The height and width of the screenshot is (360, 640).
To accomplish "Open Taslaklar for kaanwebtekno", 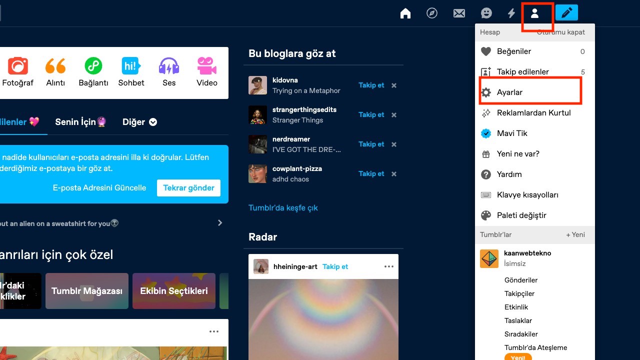I will pos(518,320).
